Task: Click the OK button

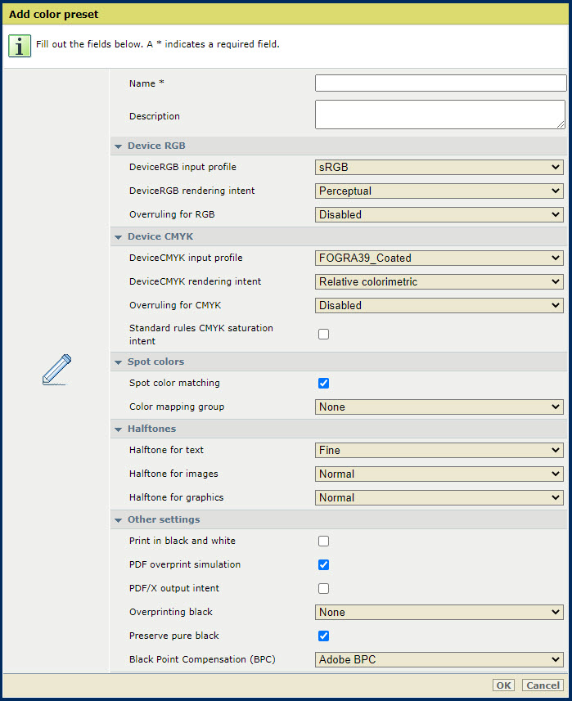Action: tap(503, 685)
